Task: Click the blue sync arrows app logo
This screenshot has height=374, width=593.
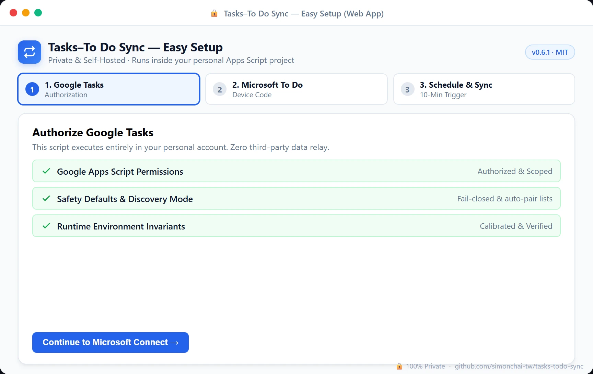Action: coord(30,52)
